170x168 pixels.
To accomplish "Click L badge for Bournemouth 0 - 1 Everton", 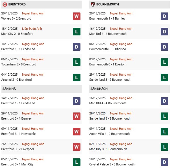I will pos(164,62).
